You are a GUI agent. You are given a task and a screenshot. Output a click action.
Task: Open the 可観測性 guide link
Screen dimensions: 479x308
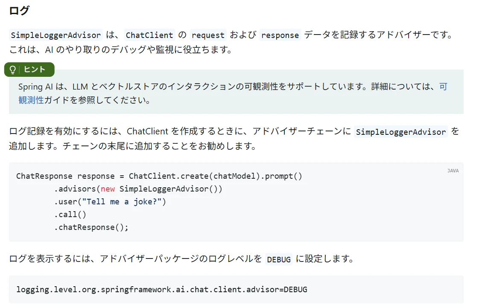click(31, 100)
